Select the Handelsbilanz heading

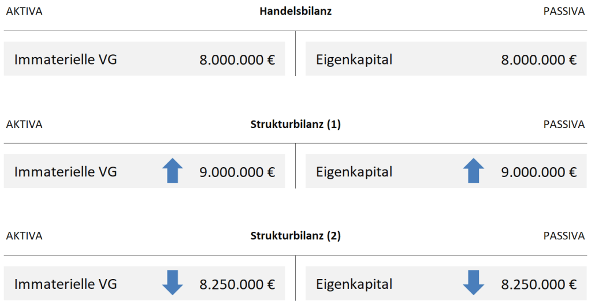pos(295,12)
